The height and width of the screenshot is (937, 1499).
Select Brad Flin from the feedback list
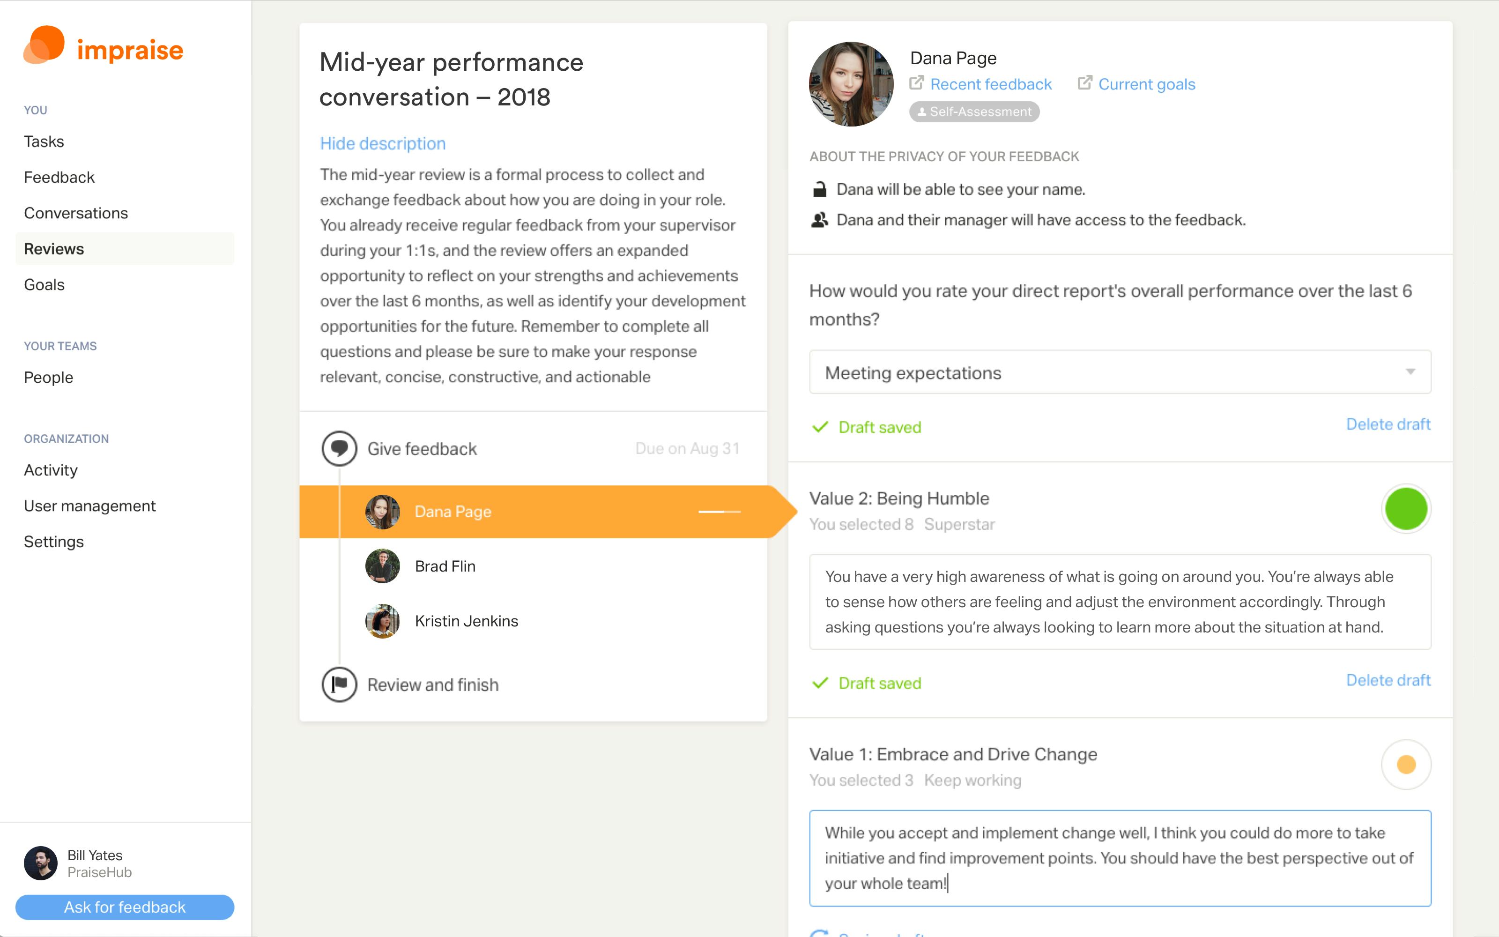pos(444,565)
